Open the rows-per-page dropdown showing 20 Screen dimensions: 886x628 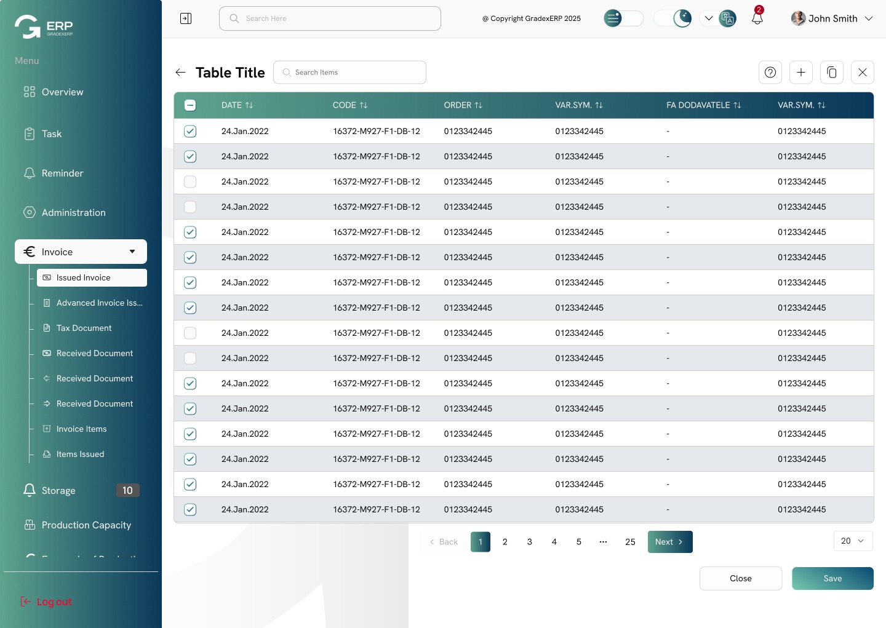point(853,541)
